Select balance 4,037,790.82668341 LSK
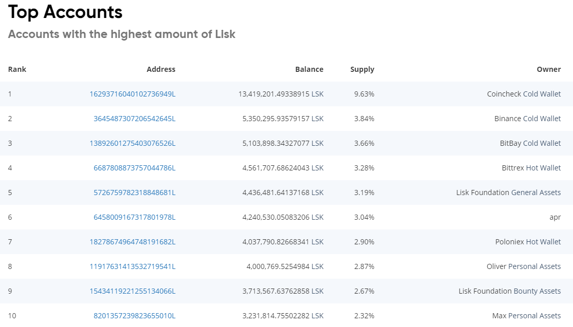Screen dimensions: 573x327 click(283, 242)
